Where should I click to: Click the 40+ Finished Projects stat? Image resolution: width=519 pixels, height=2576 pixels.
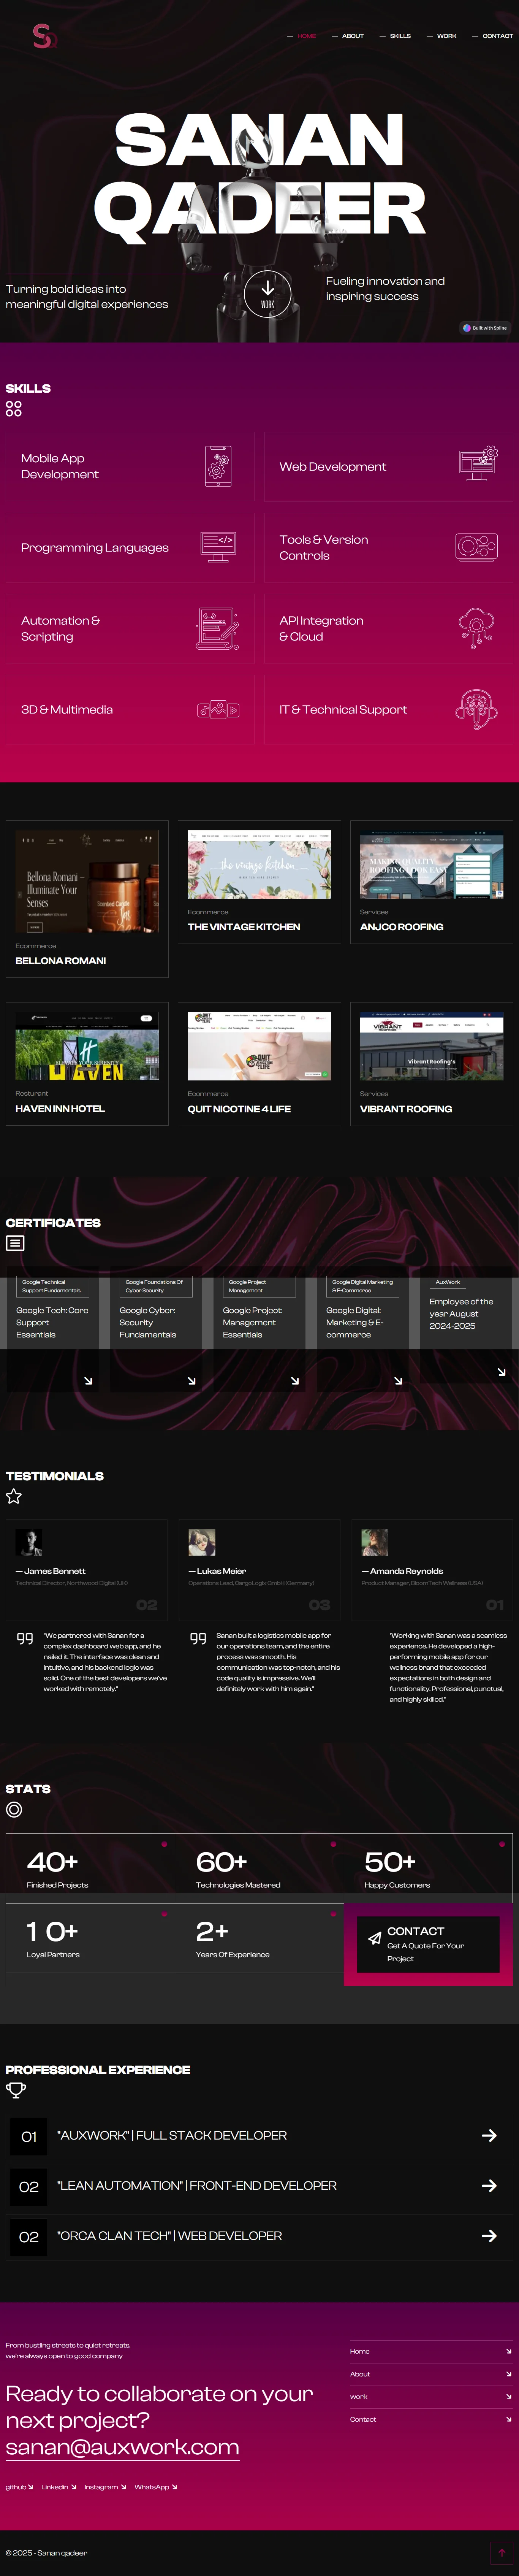tap(90, 1868)
